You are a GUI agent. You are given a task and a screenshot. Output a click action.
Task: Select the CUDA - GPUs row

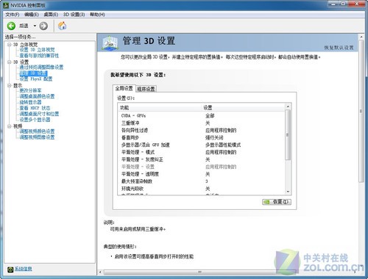[x=202, y=115]
